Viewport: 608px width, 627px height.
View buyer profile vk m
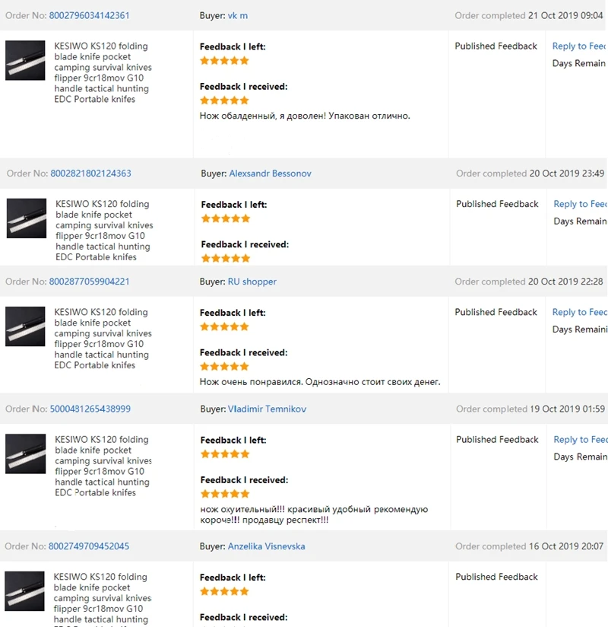click(x=238, y=15)
